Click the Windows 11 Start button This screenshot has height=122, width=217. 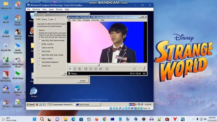(x=34, y=119)
